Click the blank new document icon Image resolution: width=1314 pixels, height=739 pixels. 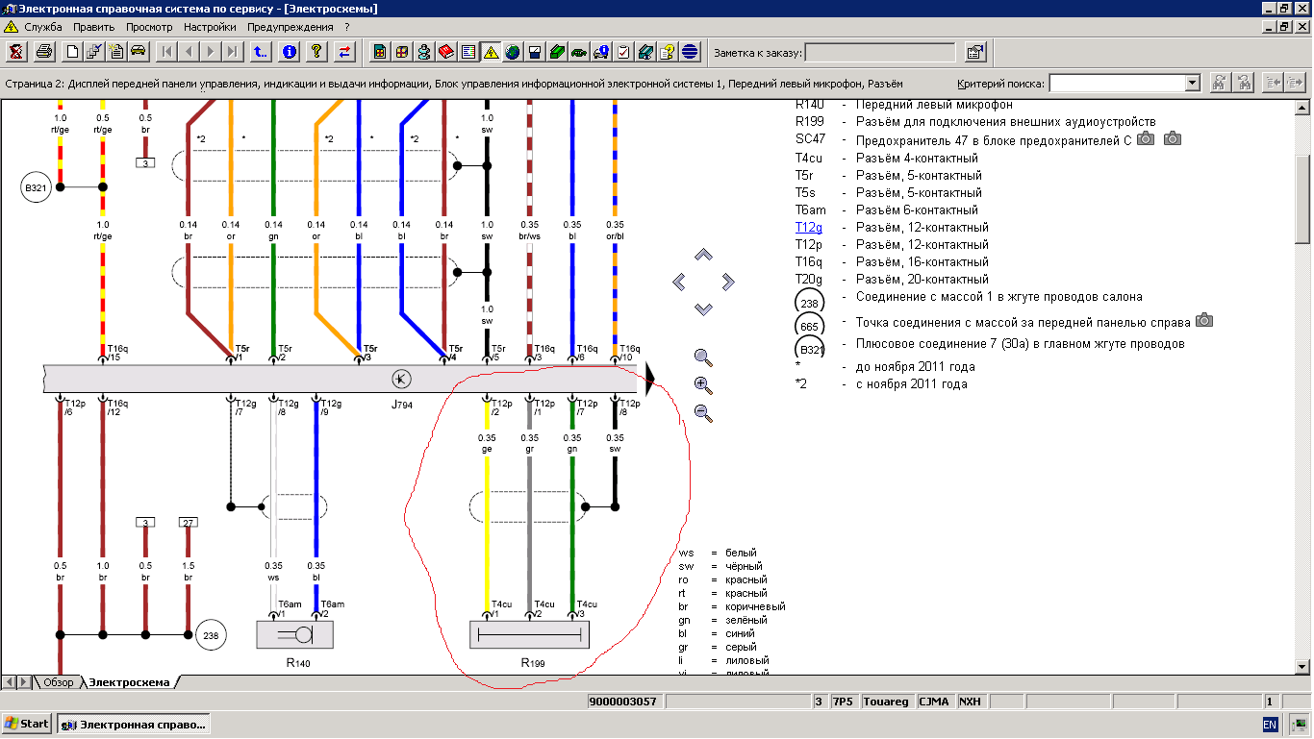click(x=72, y=51)
